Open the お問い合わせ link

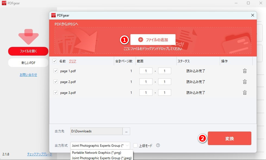[28, 75]
